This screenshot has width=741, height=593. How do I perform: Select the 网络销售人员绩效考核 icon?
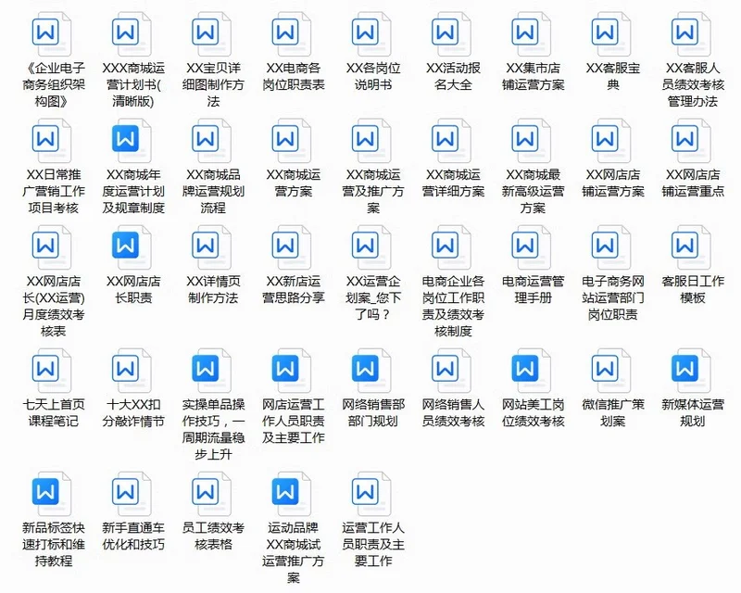coord(451,371)
